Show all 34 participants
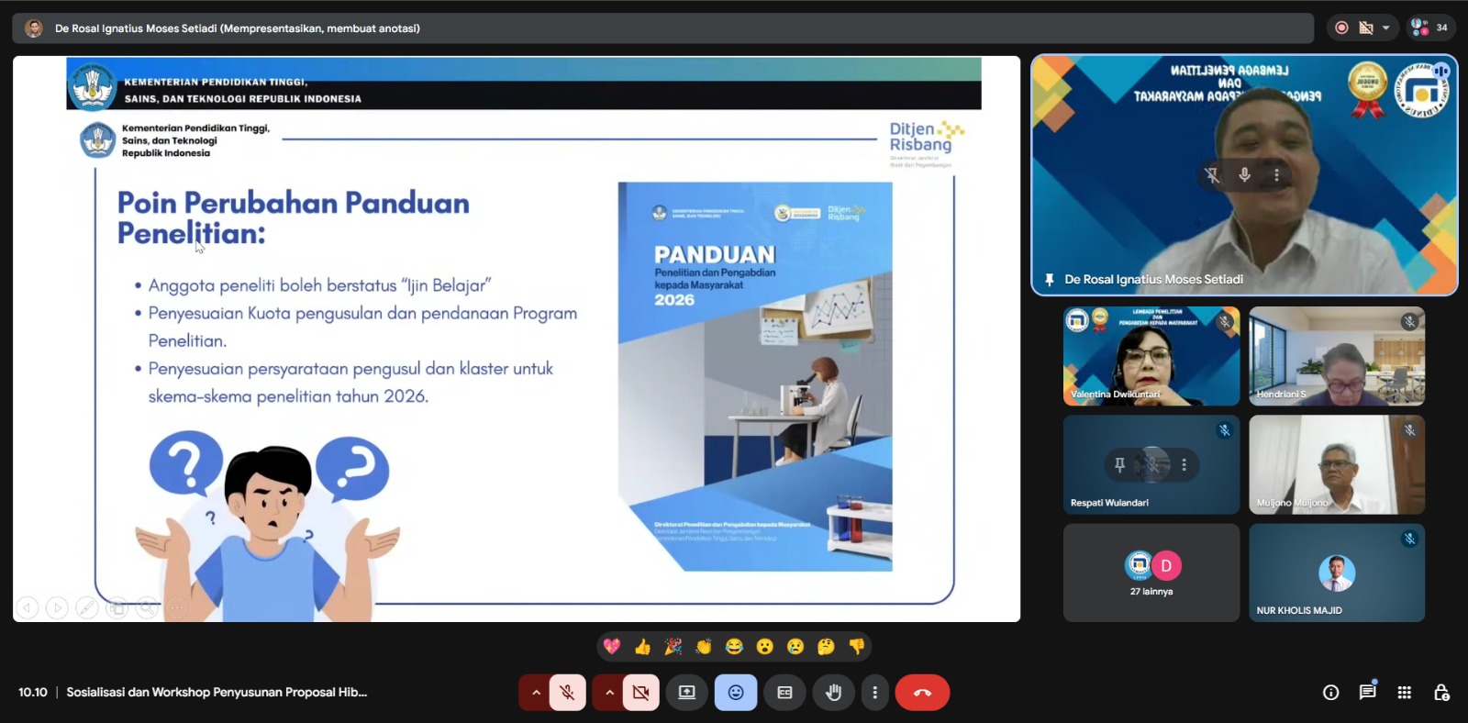This screenshot has width=1468, height=723. tap(1429, 28)
